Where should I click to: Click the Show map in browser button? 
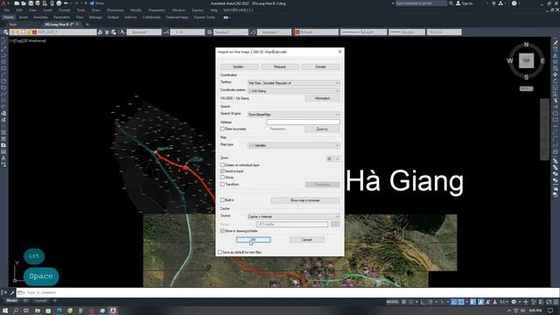[x=305, y=200]
